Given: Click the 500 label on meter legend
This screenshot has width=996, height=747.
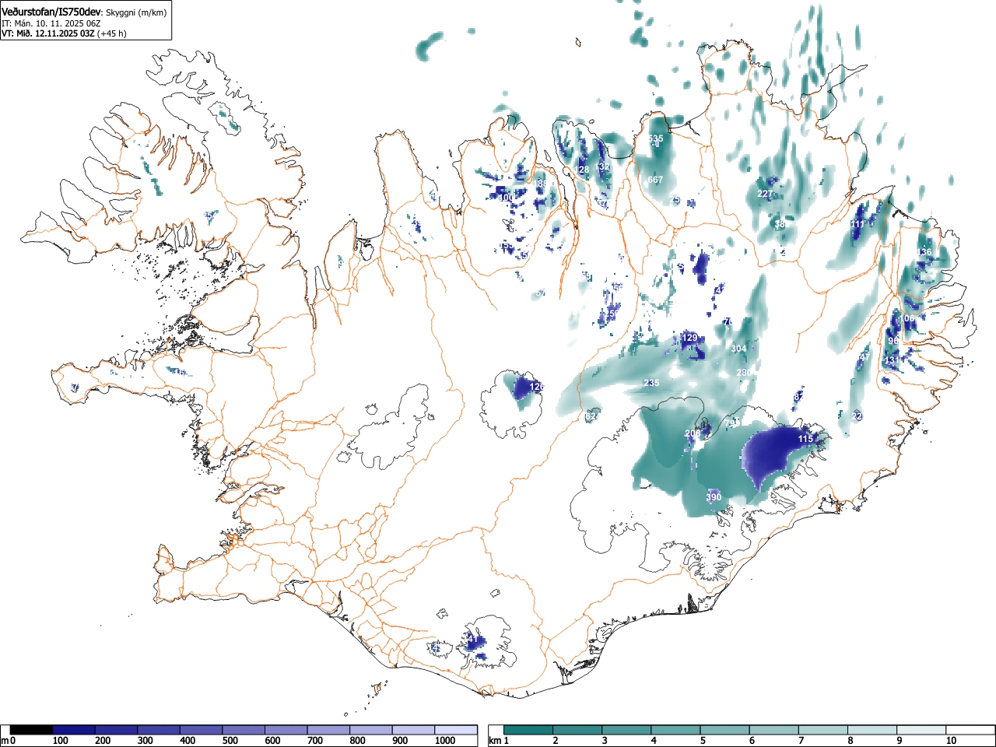Looking at the screenshot, I should [230, 741].
